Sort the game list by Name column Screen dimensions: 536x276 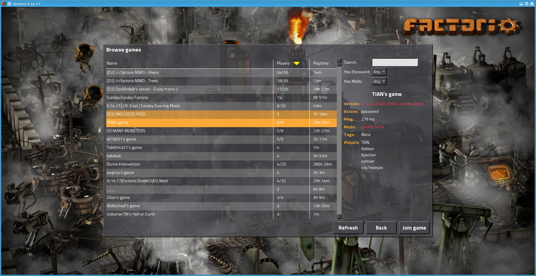coord(112,63)
